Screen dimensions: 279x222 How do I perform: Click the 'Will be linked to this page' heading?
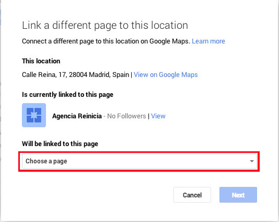[60, 143]
